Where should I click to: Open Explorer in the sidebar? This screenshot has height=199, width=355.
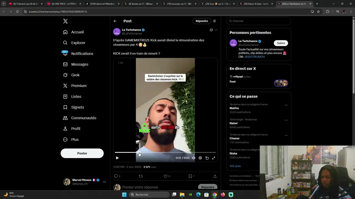(74, 43)
